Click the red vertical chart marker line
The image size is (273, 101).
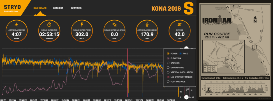[128, 73]
